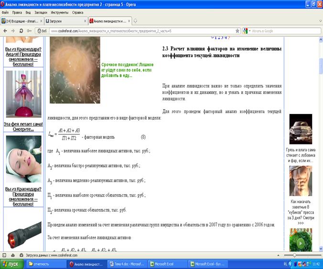Focus the Google search field
This screenshot has height=269, width=323.
286,31
